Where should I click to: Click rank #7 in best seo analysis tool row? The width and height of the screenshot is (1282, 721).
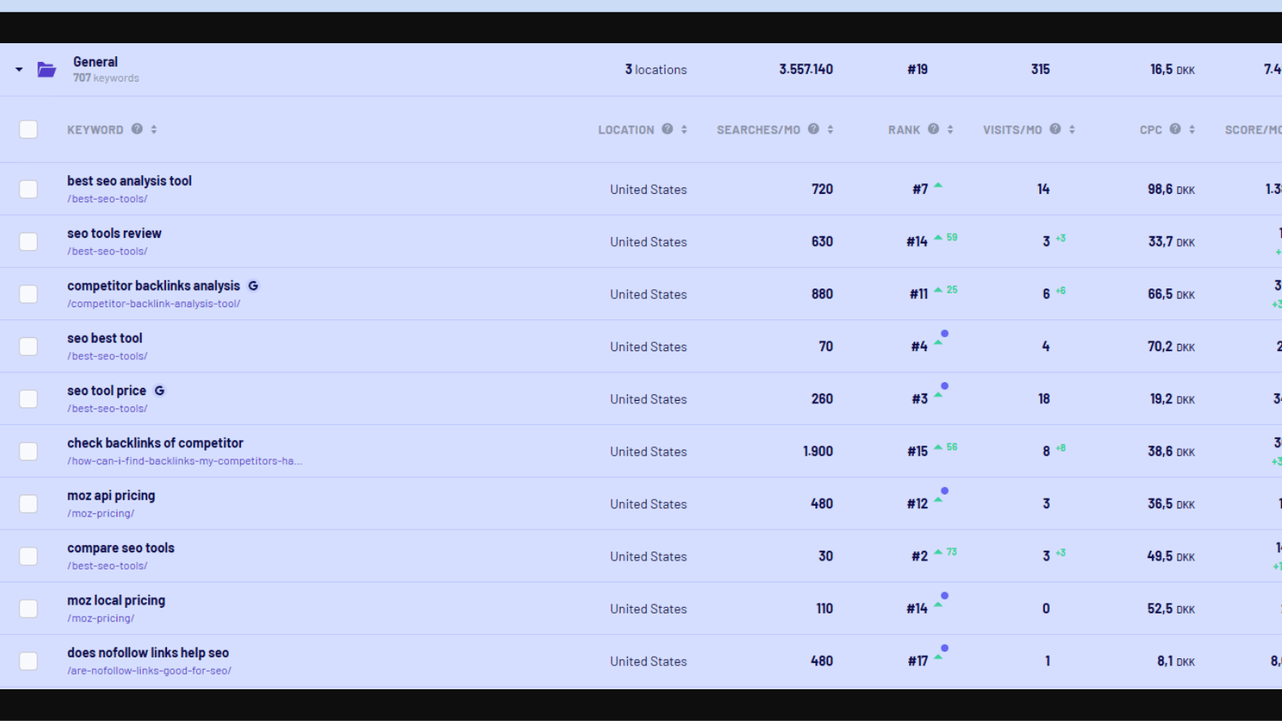click(920, 189)
